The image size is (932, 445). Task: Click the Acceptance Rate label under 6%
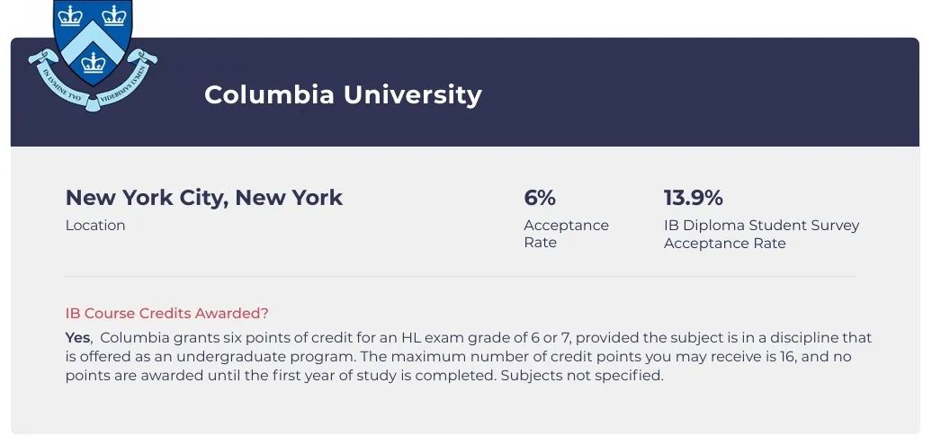(x=566, y=234)
